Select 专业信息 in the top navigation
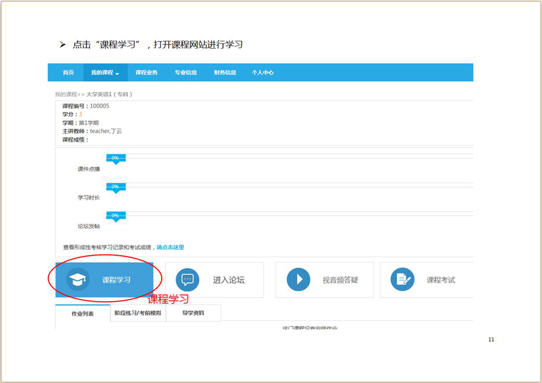 (x=185, y=73)
